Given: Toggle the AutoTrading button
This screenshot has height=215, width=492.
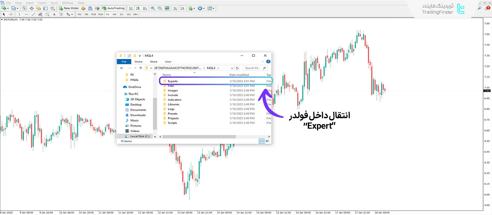Looking at the screenshot, I should 113,8.
